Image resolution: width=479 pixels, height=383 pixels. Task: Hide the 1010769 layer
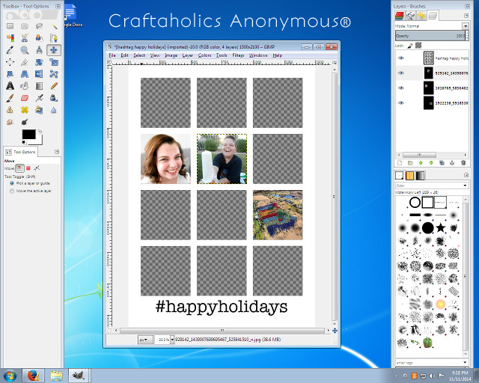pos(401,88)
